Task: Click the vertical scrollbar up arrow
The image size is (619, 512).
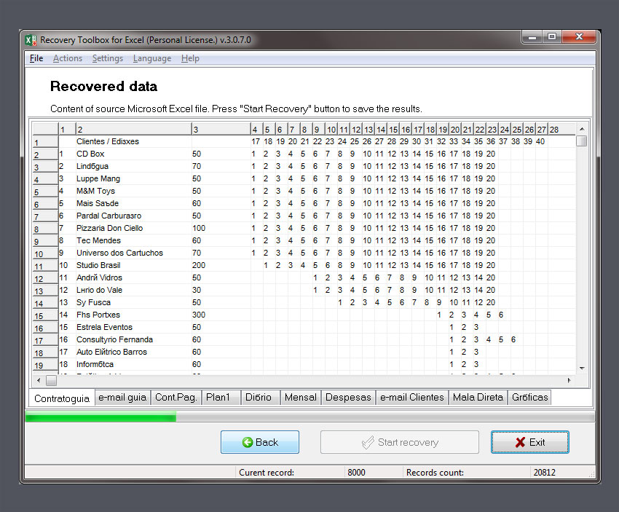Action: coord(582,129)
